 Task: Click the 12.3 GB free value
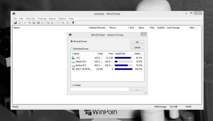click(x=109, y=58)
